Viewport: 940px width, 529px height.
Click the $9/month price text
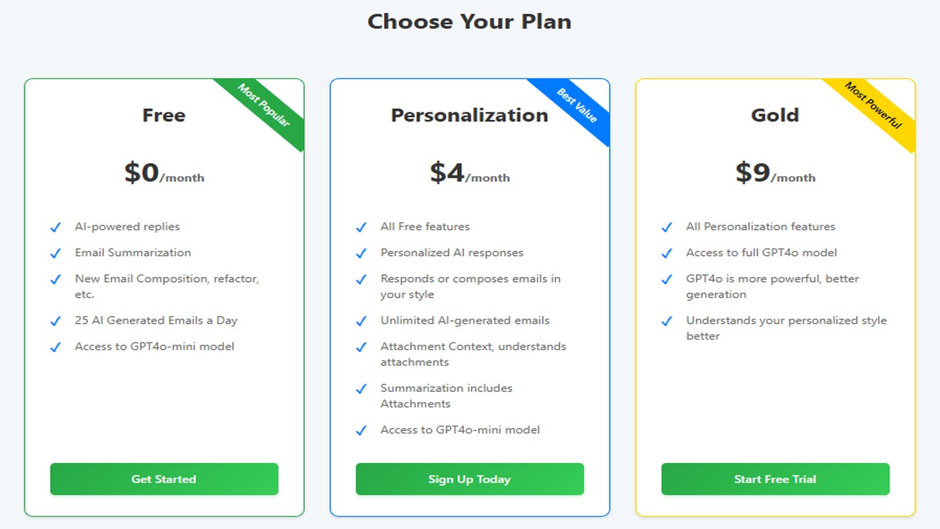[775, 173]
